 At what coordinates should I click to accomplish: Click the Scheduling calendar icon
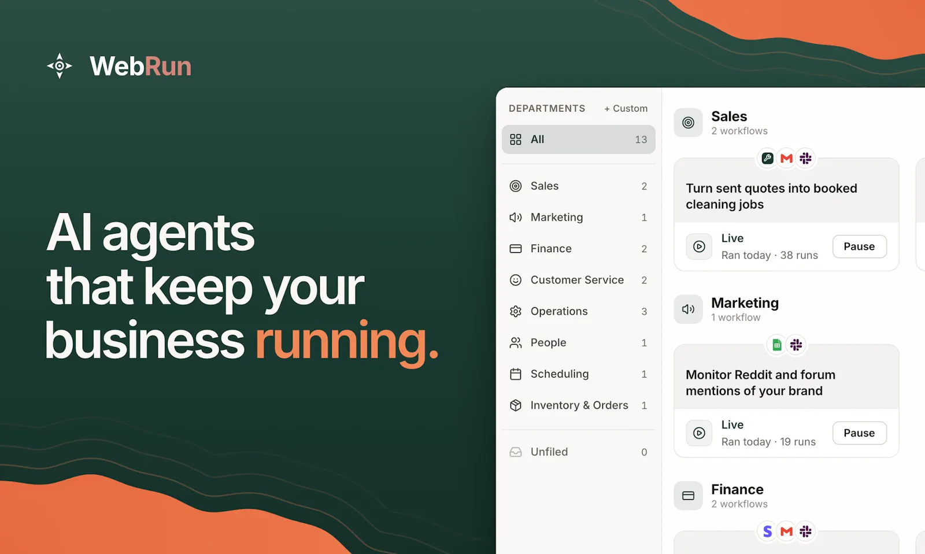516,374
